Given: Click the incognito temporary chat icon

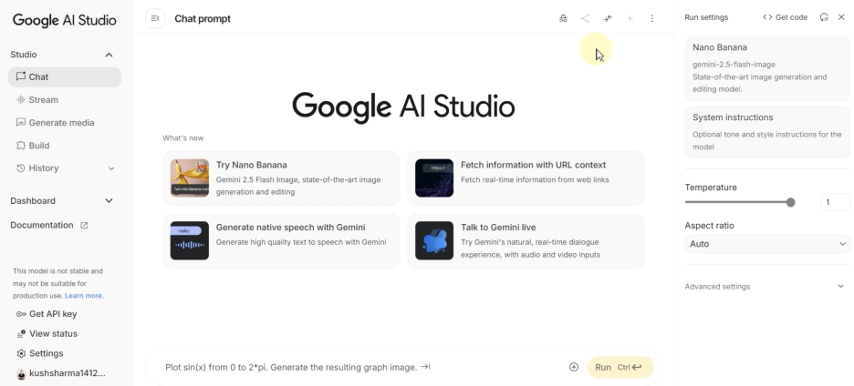Looking at the screenshot, I should [x=563, y=18].
